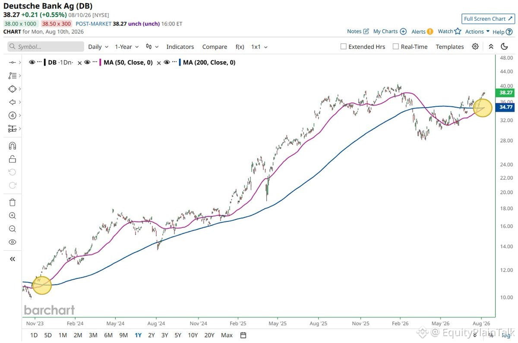
Task: Open My Charts link
Action: 390,31
